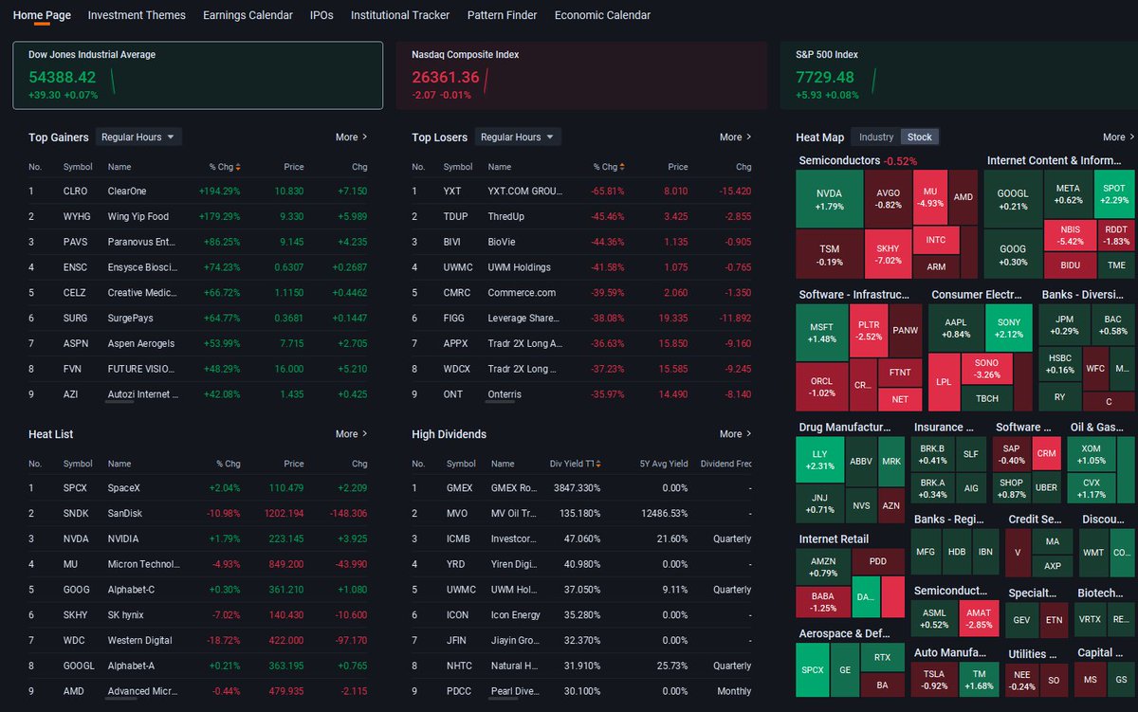Select the ICON Icon Energy dividend row
The height and width of the screenshot is (712, 1138).
point(581,614)
